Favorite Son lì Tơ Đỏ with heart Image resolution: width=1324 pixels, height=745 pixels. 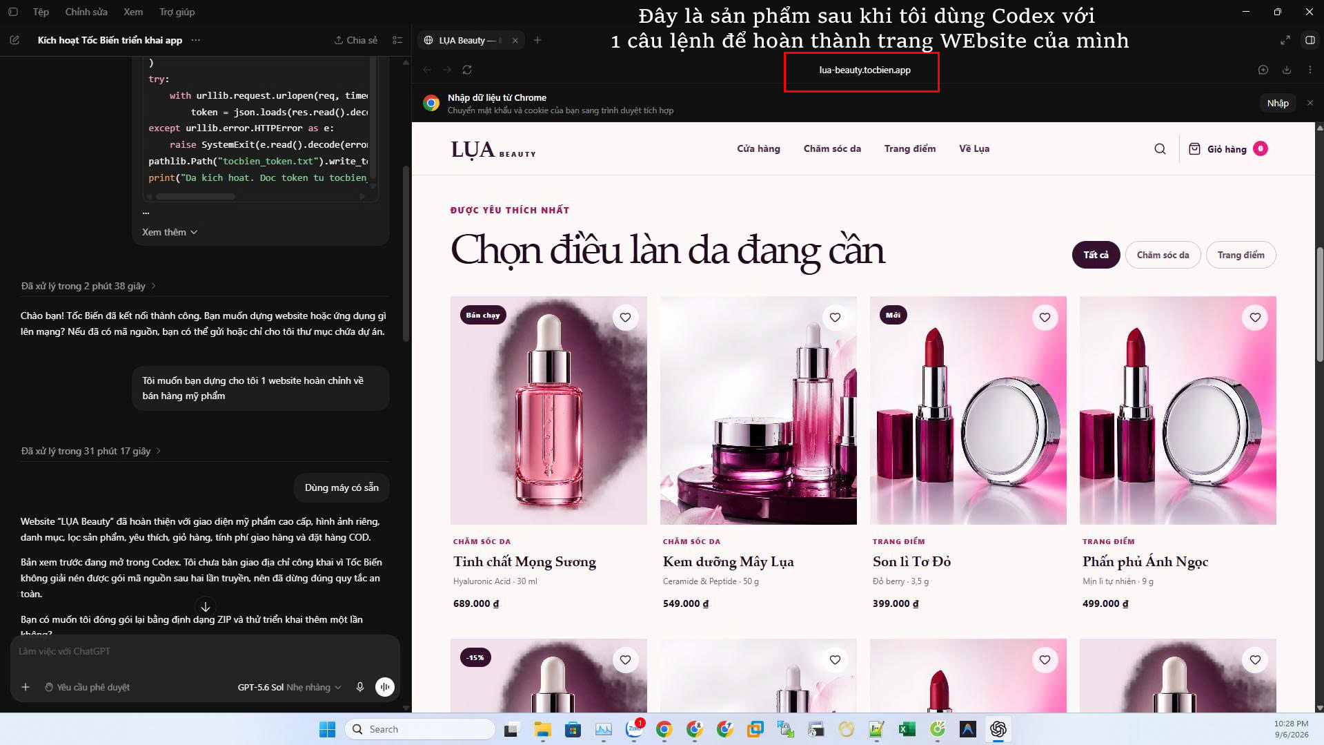pyautogui.click(x=1045, y=318)
